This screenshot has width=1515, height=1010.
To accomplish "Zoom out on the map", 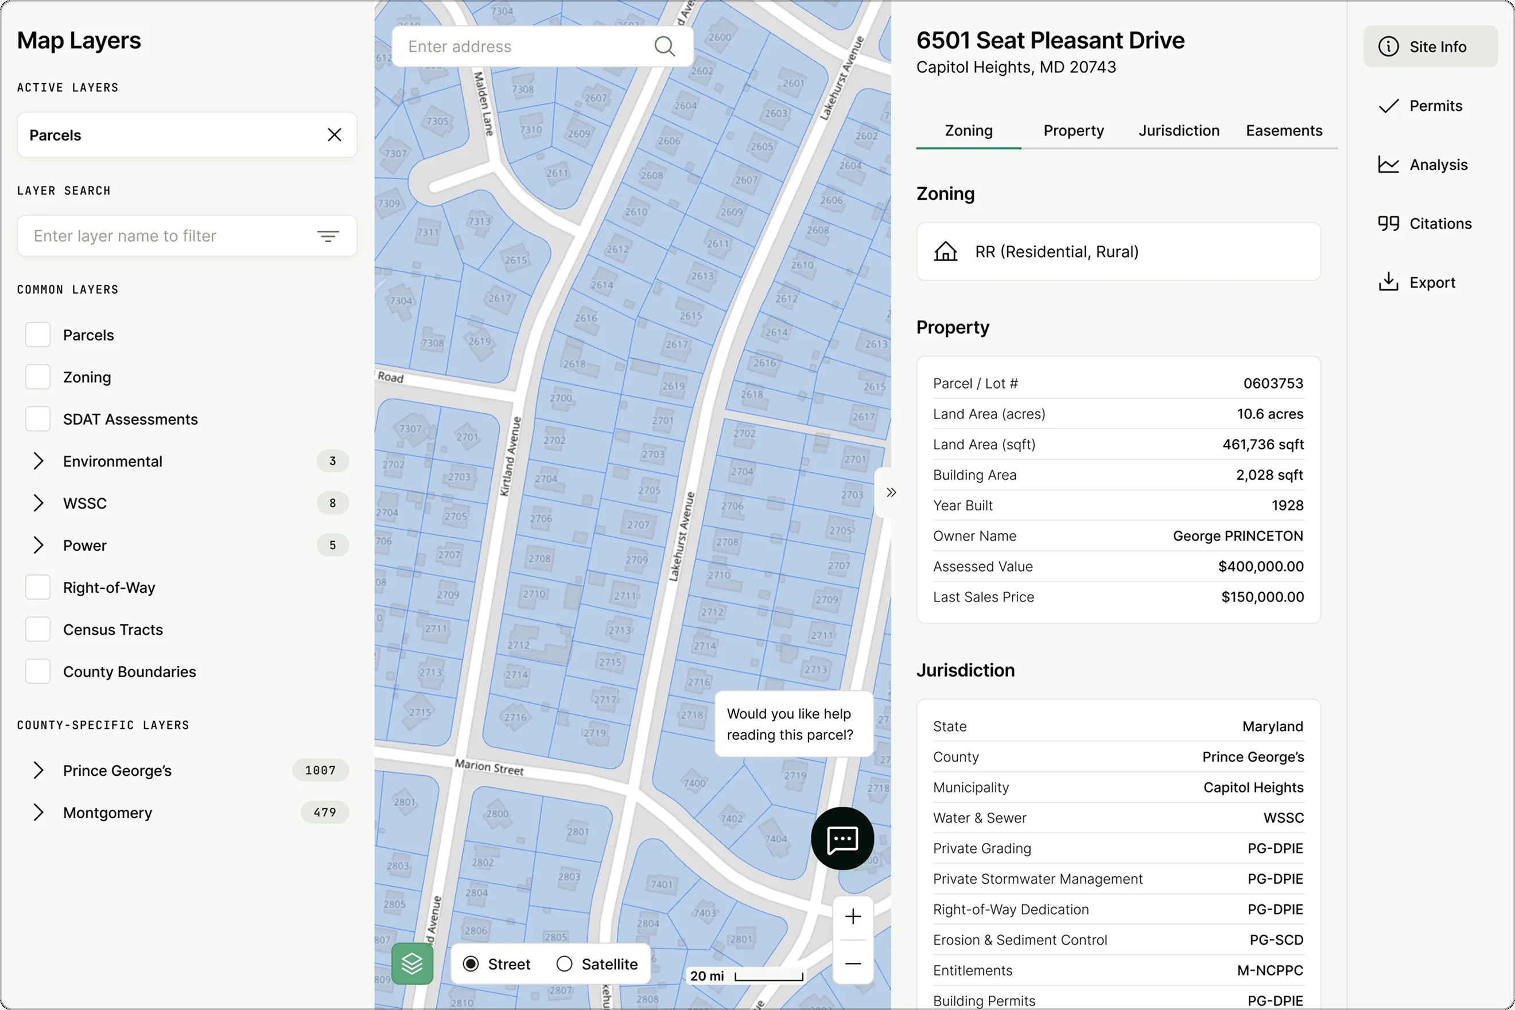I will click(853, 963).
